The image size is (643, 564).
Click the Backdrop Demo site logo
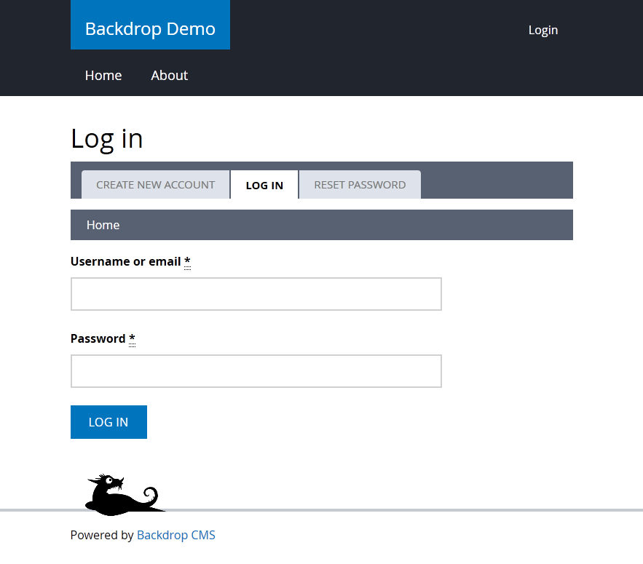pyautogui.click(x=150, y=25)
